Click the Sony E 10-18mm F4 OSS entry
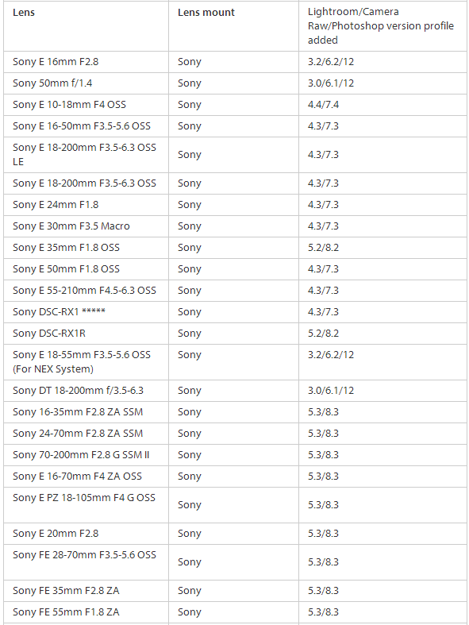Image resolution: width=469 pixels, height=625 pixels. pos(69,105)
